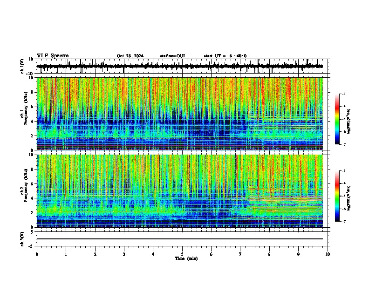Click the log(PSD) label beside ch.2 color bar
Viewport: 369px width, 285px height.
coord(349,198)
